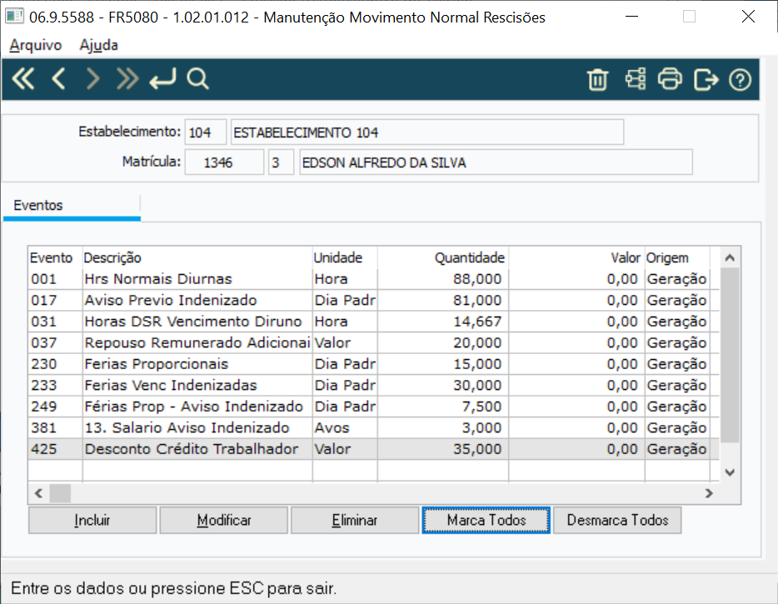Go to previous record arrow
The width and height of the screenshot is (778, 604).
point(58,79)
